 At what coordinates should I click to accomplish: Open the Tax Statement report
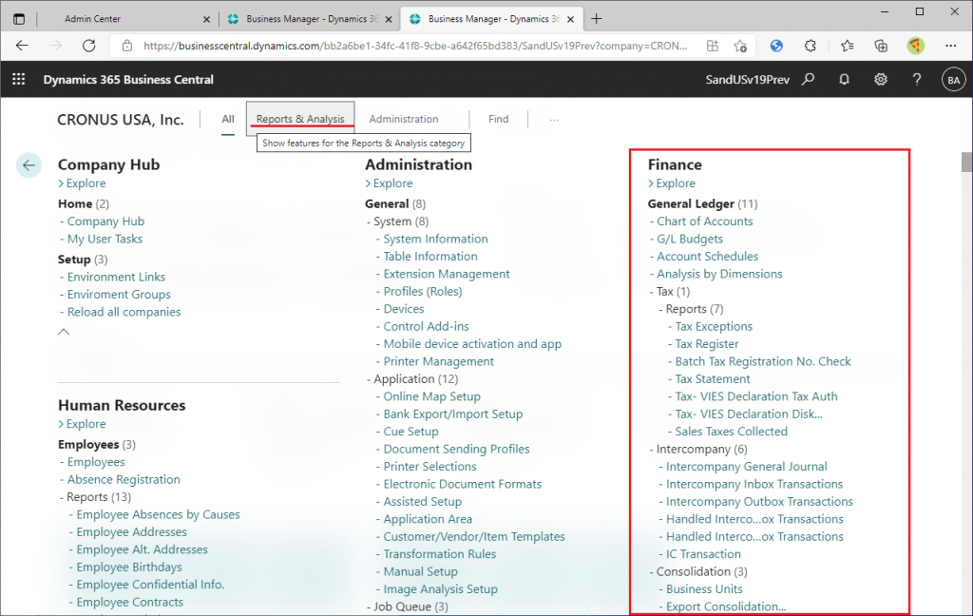coord(713,378)
